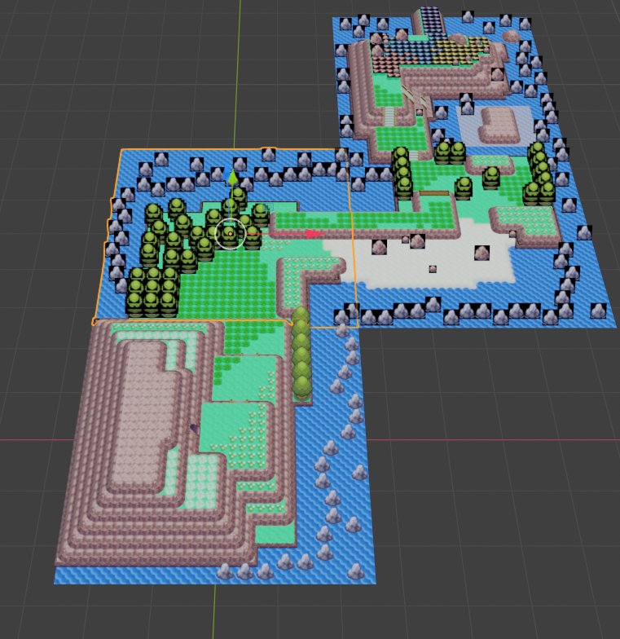This screenshot has height=639, width=620.
Task: Grab the red X-axis move gizmo arrow
Action: pyautogui.click(x=314, y=234)
